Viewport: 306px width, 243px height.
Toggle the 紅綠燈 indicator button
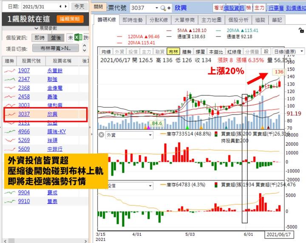click(234, 52)
